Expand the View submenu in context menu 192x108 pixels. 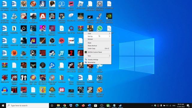click(97, 33)
